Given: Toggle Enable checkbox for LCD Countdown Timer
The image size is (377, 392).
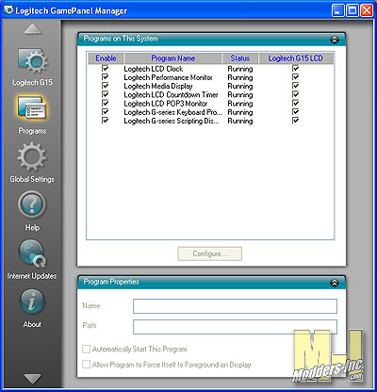Looking at the screenshot, I should click(x=106, y=94).
